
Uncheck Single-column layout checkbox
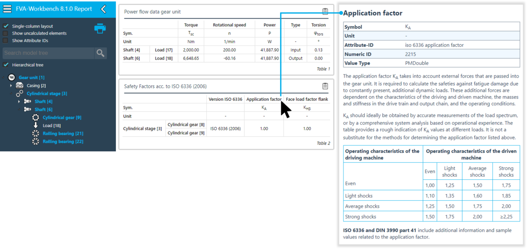point(6,26)
